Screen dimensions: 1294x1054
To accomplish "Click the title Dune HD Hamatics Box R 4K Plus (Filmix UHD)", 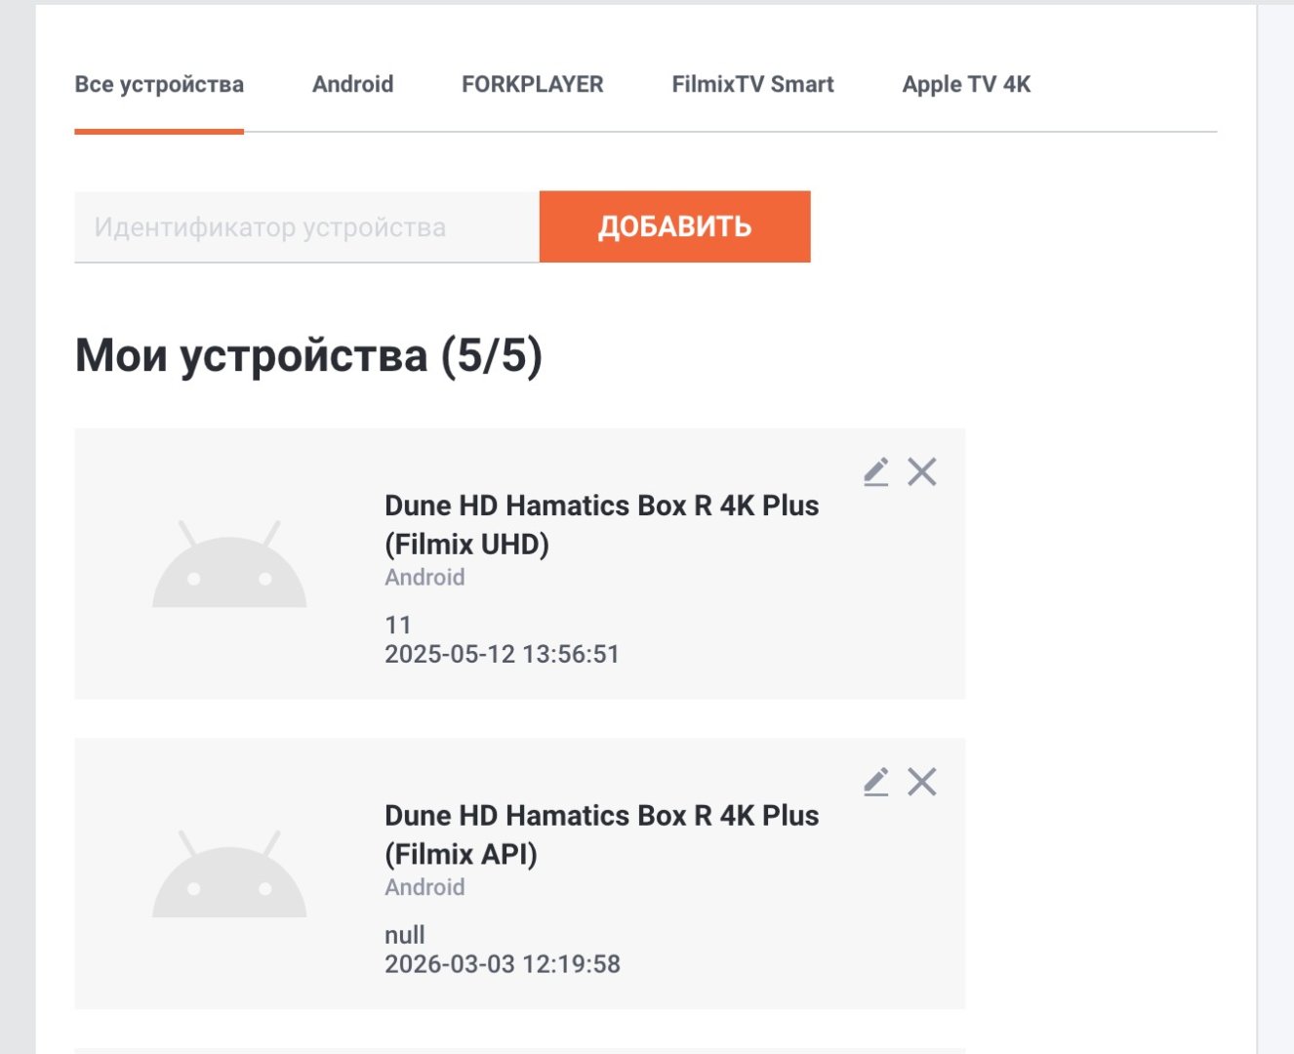I will pyautogui.click(x=602, y=524).
